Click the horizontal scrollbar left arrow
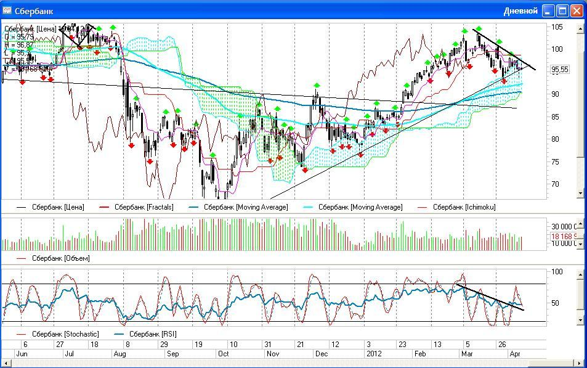587x368 pixels. tap(6, 363)
